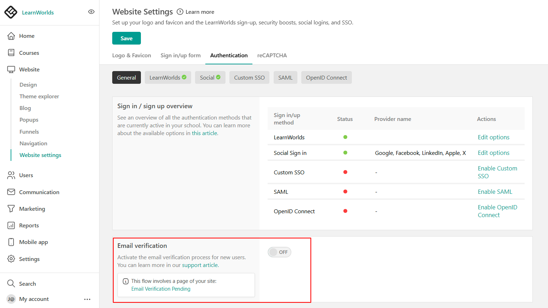Click the 'Sign in / sign up overview' heading
The image size is (548, 308).
[x=155, y=106]
